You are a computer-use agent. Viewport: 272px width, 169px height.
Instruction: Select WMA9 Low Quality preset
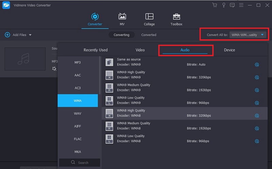(184, 100)
